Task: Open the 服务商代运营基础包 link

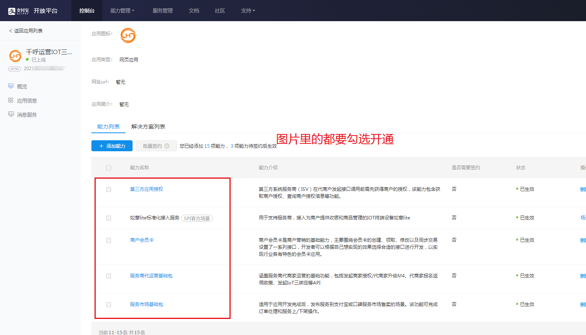Action: pyautogui.click(x=151, y=276)
